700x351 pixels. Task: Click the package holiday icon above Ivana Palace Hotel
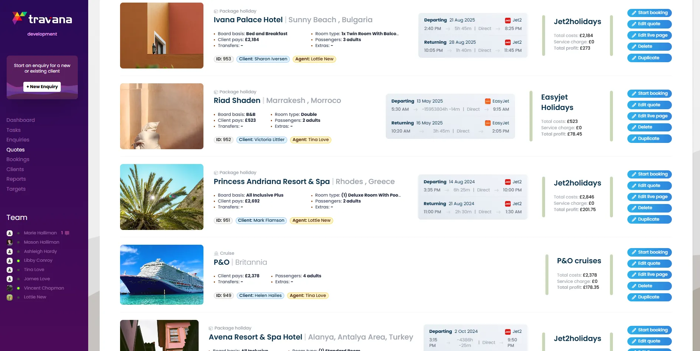pos(216,11)
